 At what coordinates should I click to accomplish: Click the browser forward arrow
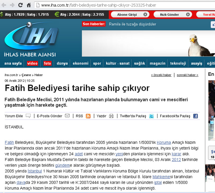(12, 5)
